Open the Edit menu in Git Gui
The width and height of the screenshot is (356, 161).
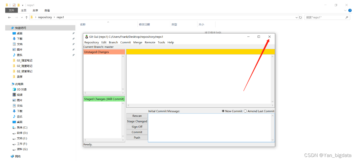104,42
